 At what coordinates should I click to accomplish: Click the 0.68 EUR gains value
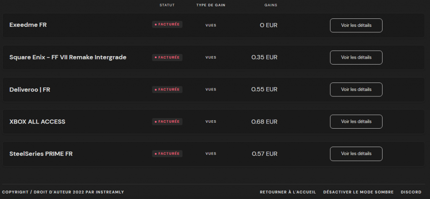tap(264, 121)
